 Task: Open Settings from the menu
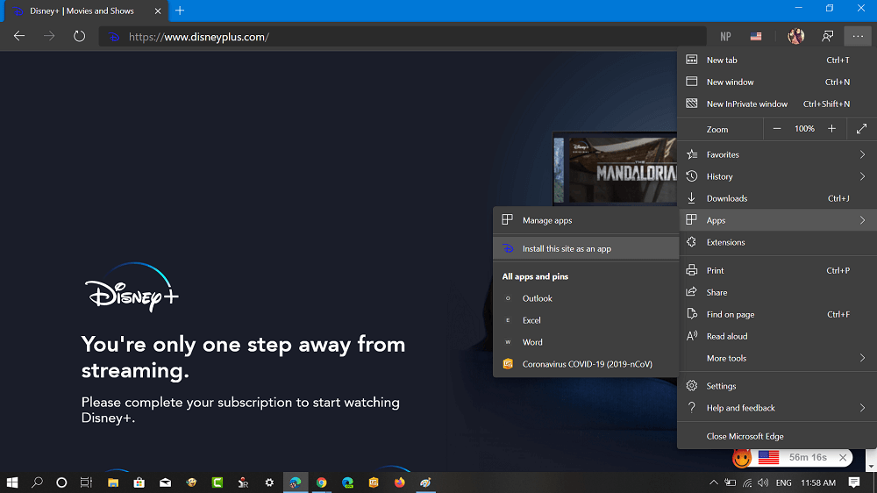click(777, 386)
